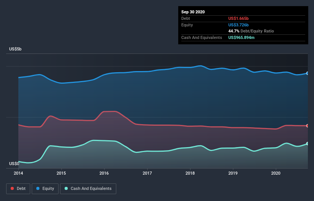The image size is (314, 201).
Task: Click the US$965.894m cash value
Action: tap(241, 37)
